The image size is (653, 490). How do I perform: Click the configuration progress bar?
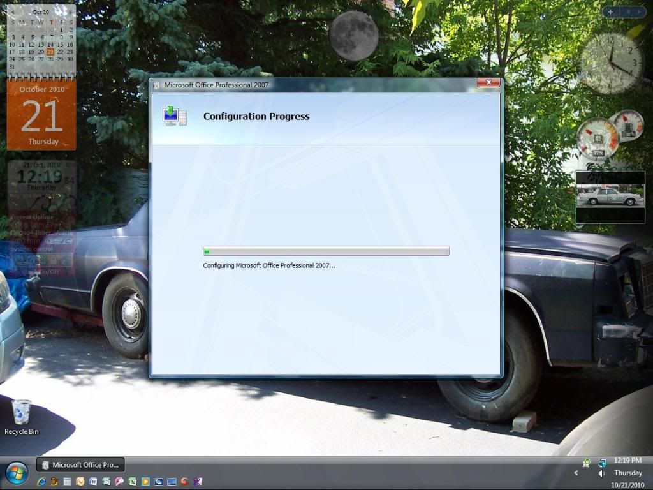point(326,251)
